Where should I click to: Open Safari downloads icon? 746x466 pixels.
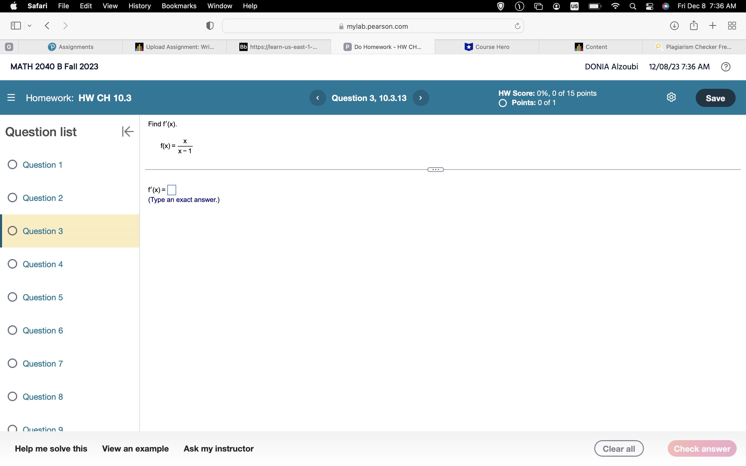[674, 26]
